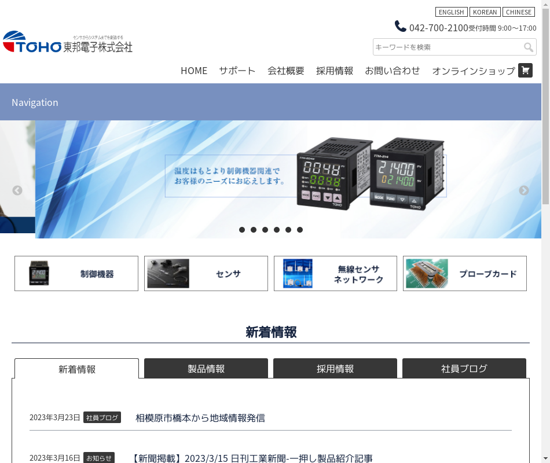The height and width of the screenshot is (463, 550).
Task: Click the keyword search input field
Action: click(447, 47)
